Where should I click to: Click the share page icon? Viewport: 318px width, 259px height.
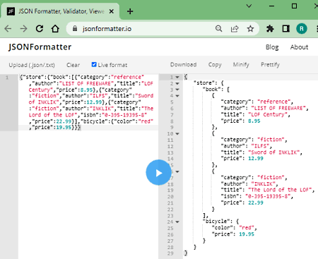(235, 29)
